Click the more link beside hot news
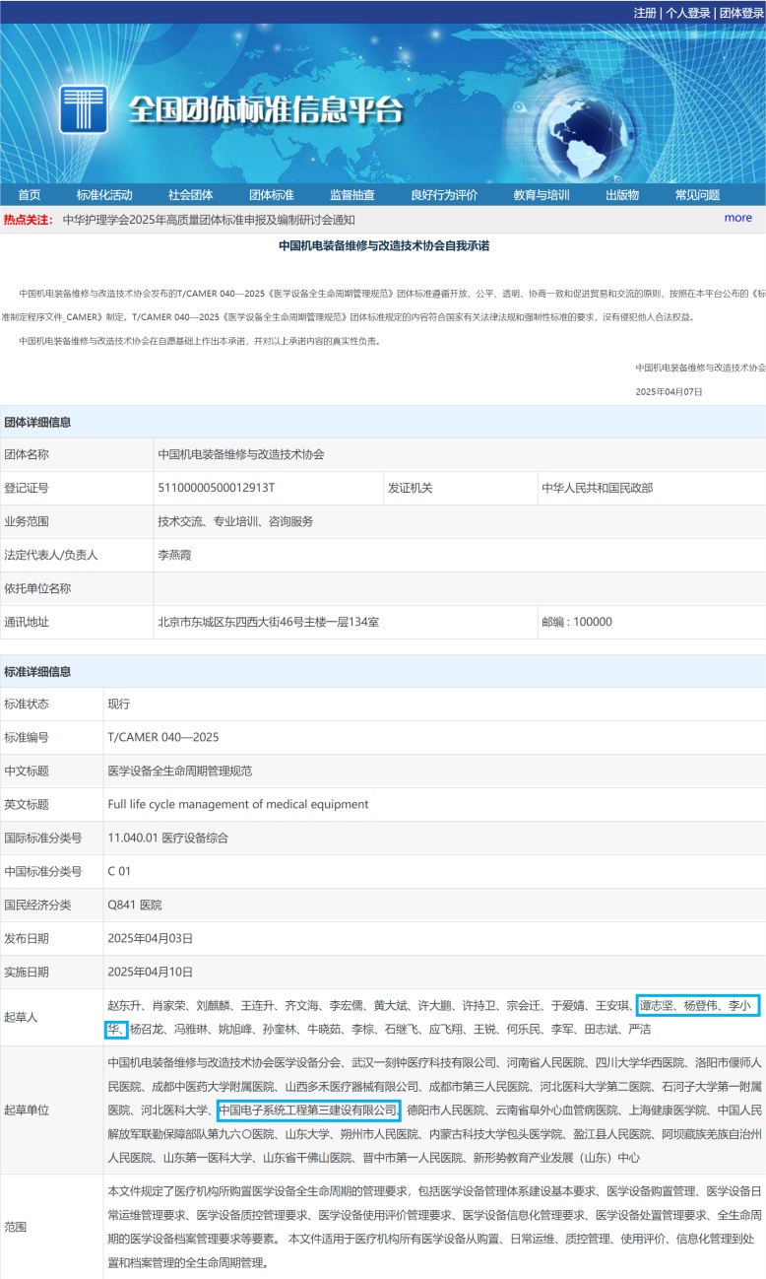Screen dimensions: 766x1279 click(737, 218)
